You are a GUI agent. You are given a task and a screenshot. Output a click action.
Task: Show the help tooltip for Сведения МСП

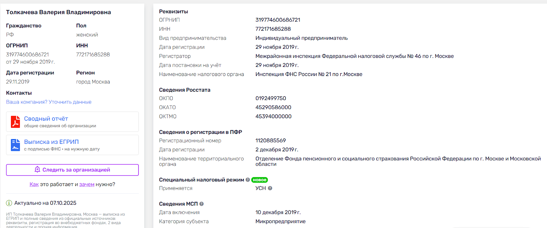click(x=202, y=204)
